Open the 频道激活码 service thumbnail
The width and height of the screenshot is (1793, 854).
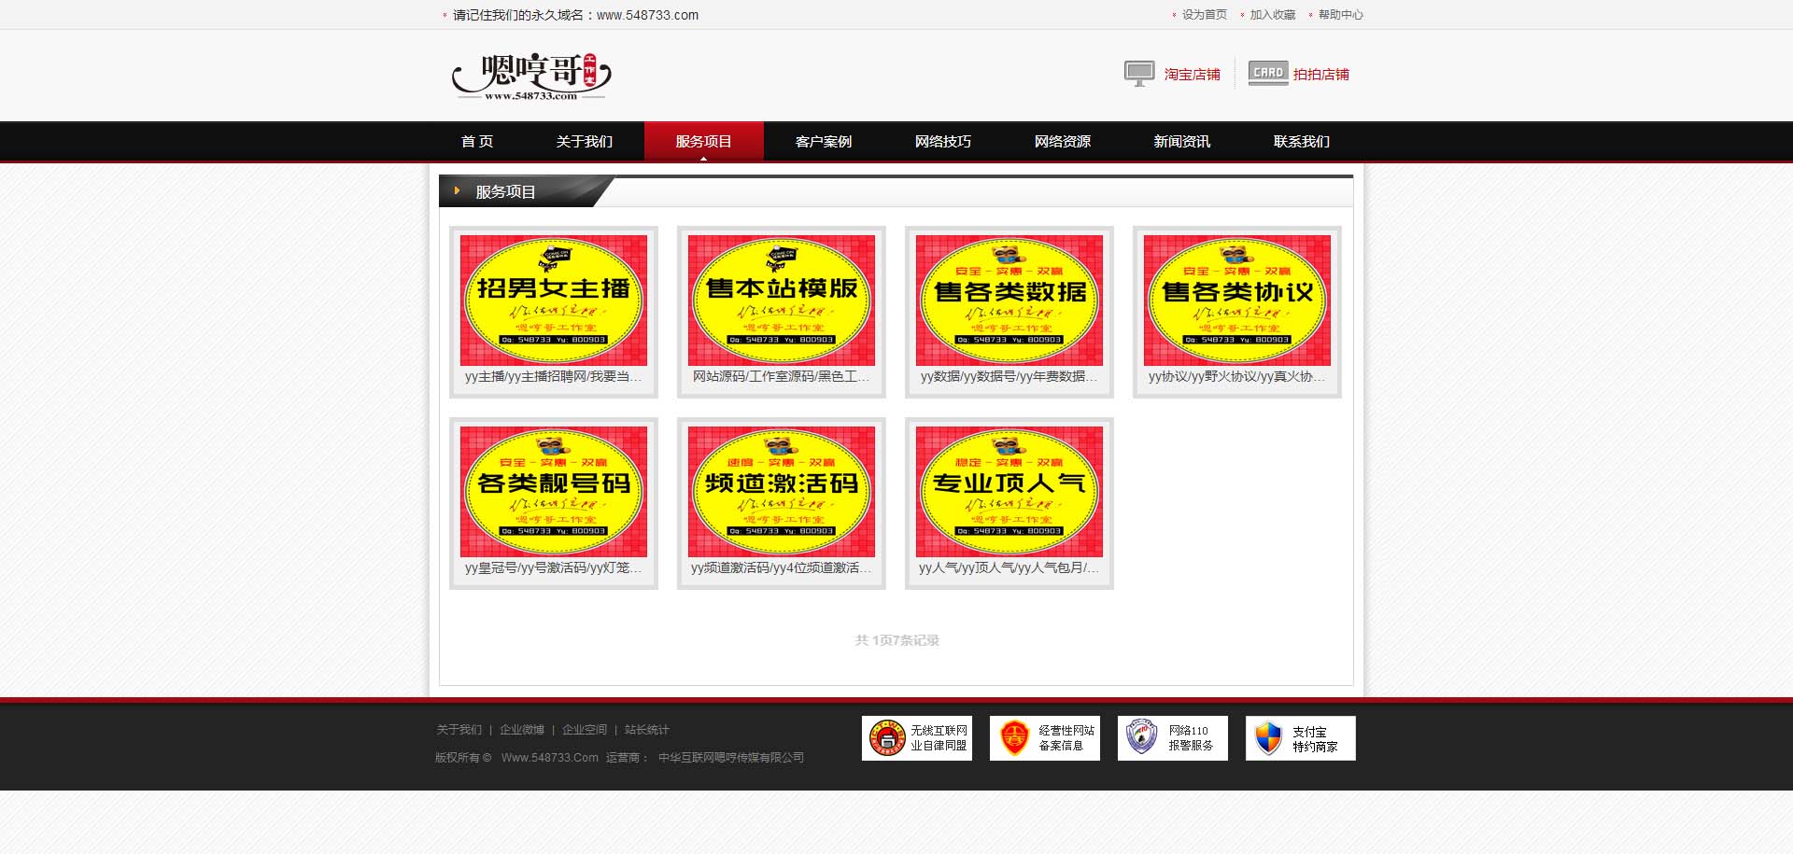782,492
